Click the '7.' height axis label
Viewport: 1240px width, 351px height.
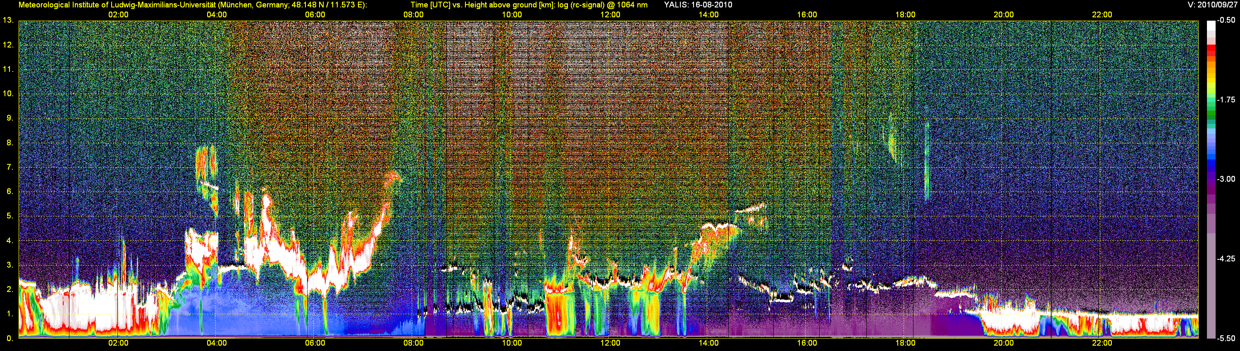[10, 167]
